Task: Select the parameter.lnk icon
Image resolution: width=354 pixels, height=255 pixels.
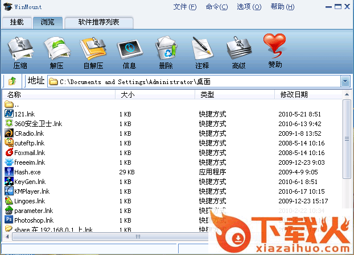Action: 9,210
